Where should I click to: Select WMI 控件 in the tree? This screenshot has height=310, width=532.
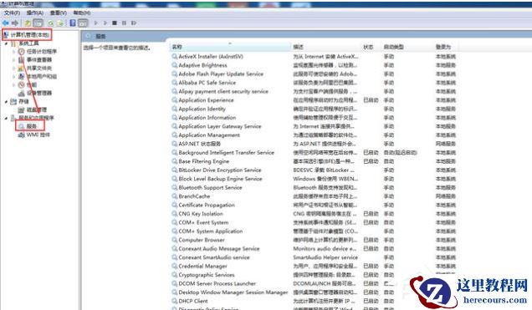[x=38, y=135]
